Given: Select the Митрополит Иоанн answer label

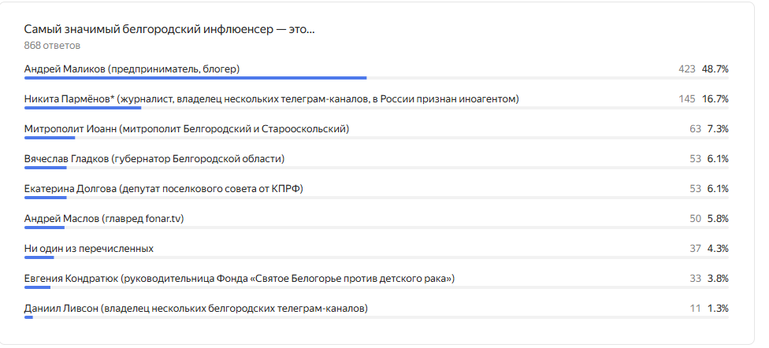Looking at the screenshot, I should point(187,129).
